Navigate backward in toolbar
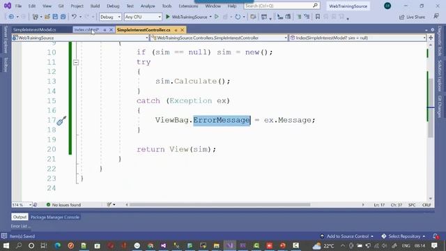446x251 pixels. click(11, 17)
